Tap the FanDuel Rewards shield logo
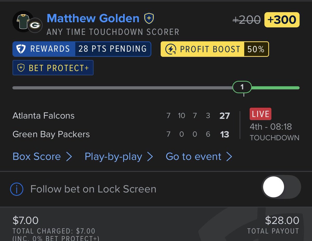Screen dimensions: 312x241 coord(21,49)
